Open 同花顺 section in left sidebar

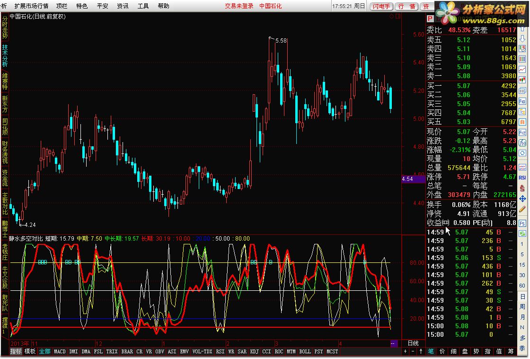(5, 126)
